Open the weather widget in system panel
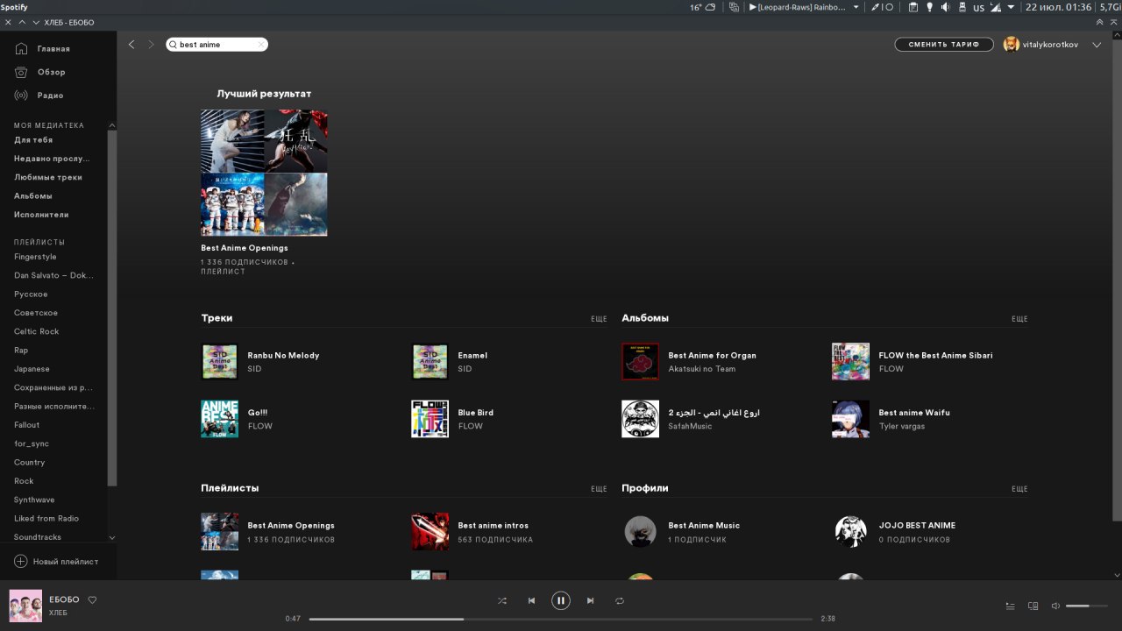The image size is (1122, 631). pos(703,7)
